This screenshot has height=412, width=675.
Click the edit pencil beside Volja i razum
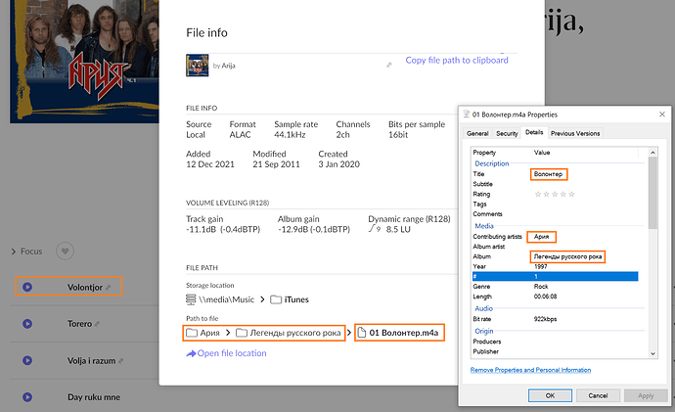coord(120,361)
